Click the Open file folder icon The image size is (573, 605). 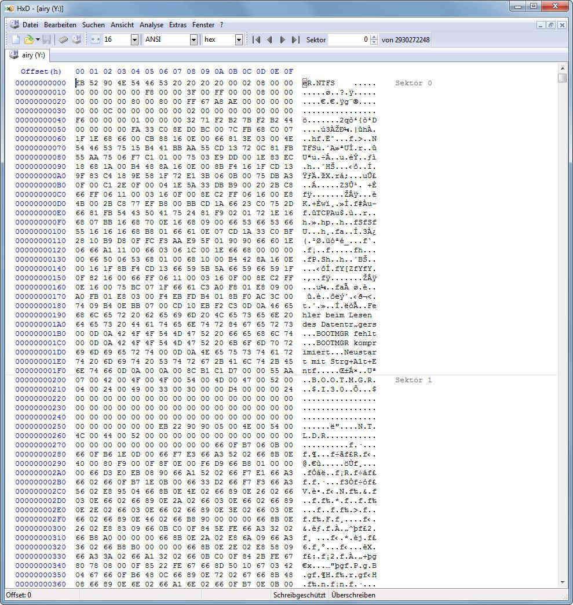(x=29, y=39)
